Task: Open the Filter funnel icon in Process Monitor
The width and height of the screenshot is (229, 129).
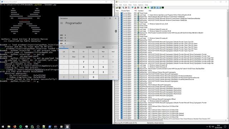Action: (x=132, y=8)
